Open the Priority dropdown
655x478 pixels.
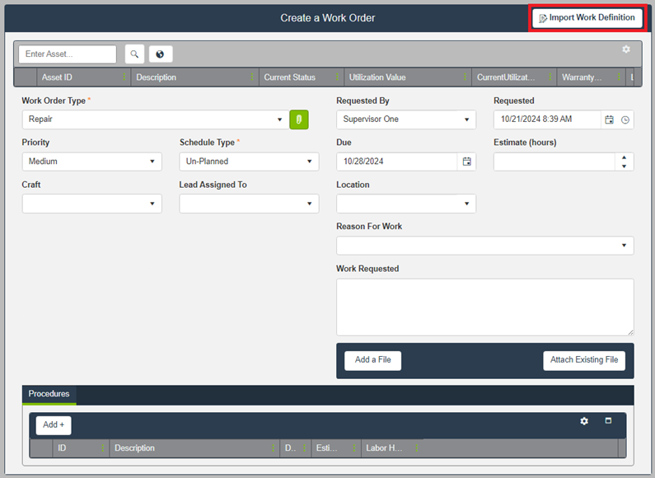click(x=152, y=162)
